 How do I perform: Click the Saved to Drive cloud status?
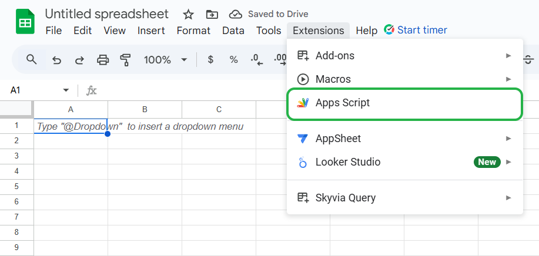point(236,14)
